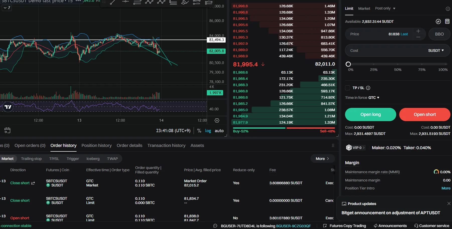Switch to Limit order tab
Viewport: 452px width, 229px height.
349,9
